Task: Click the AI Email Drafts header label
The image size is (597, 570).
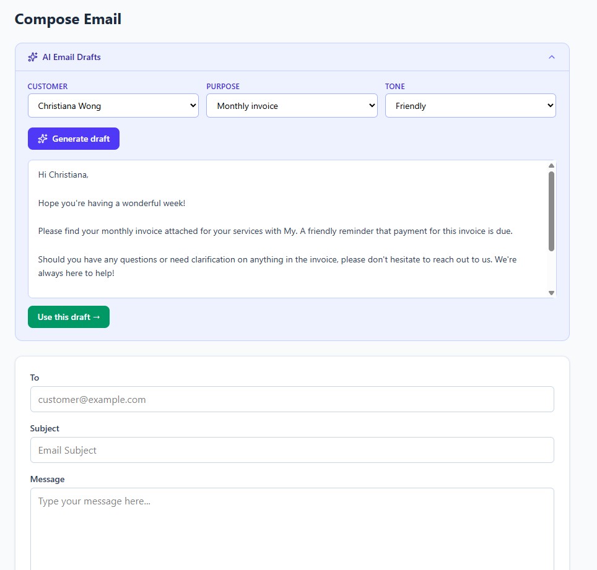Action: click(71, 57)
